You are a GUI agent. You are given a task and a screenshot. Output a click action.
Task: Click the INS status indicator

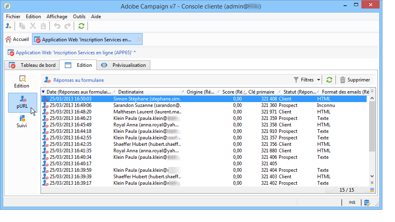coord(352,202)
